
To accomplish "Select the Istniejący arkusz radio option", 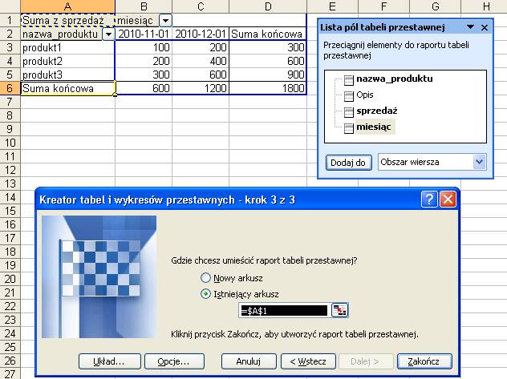I will point(205,294).
